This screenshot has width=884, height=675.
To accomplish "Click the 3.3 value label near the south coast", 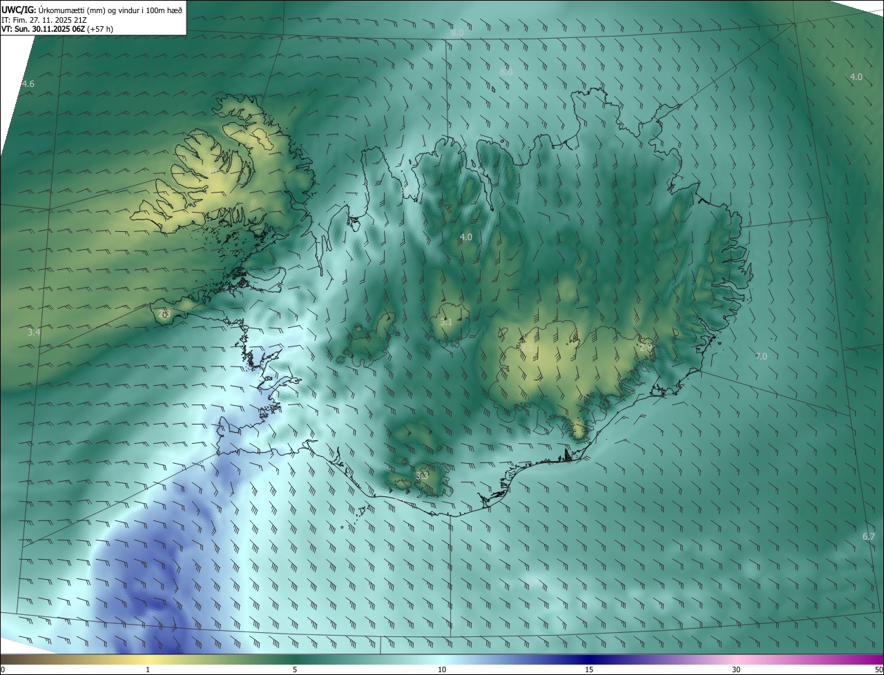I will pos(422,476).
